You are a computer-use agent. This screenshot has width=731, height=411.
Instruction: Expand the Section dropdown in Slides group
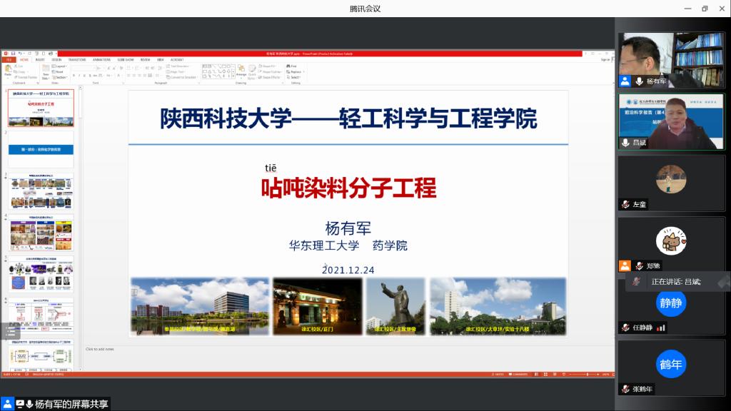click(61, 77)
